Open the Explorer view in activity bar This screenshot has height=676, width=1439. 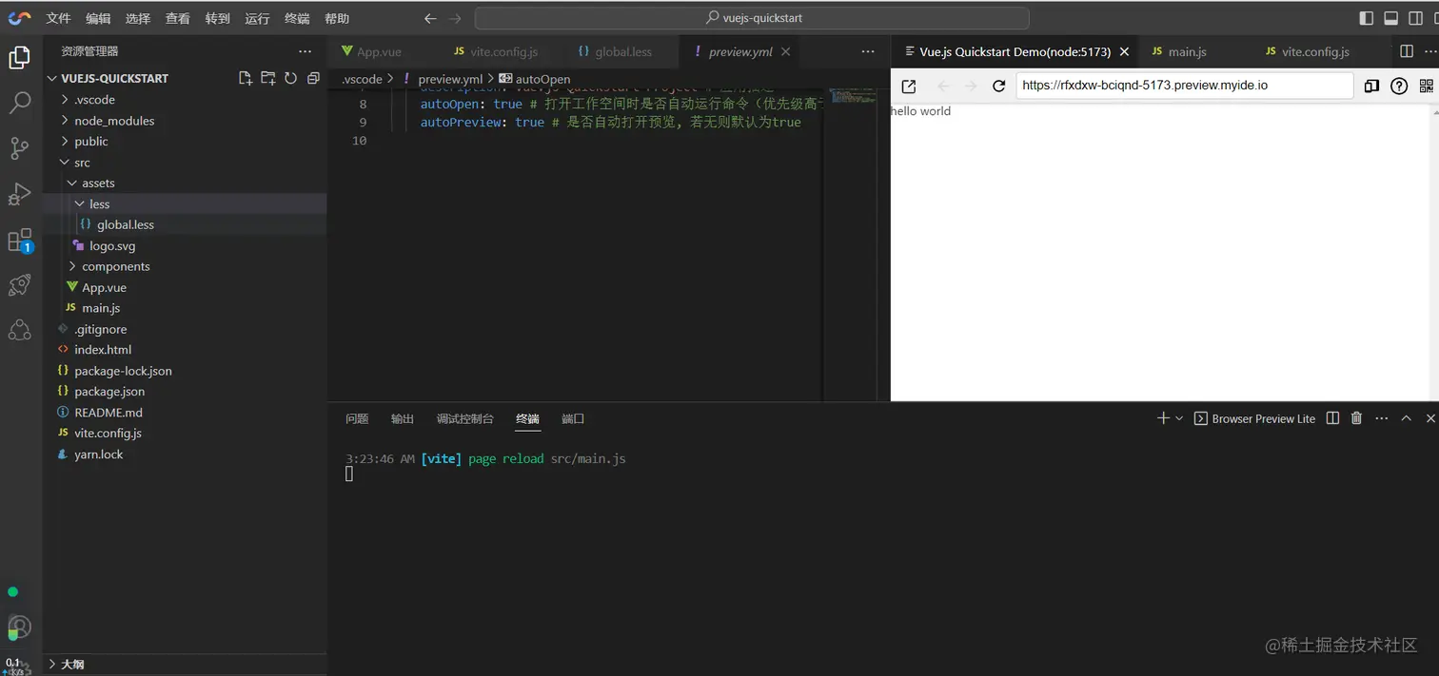(x=19, y=58)
